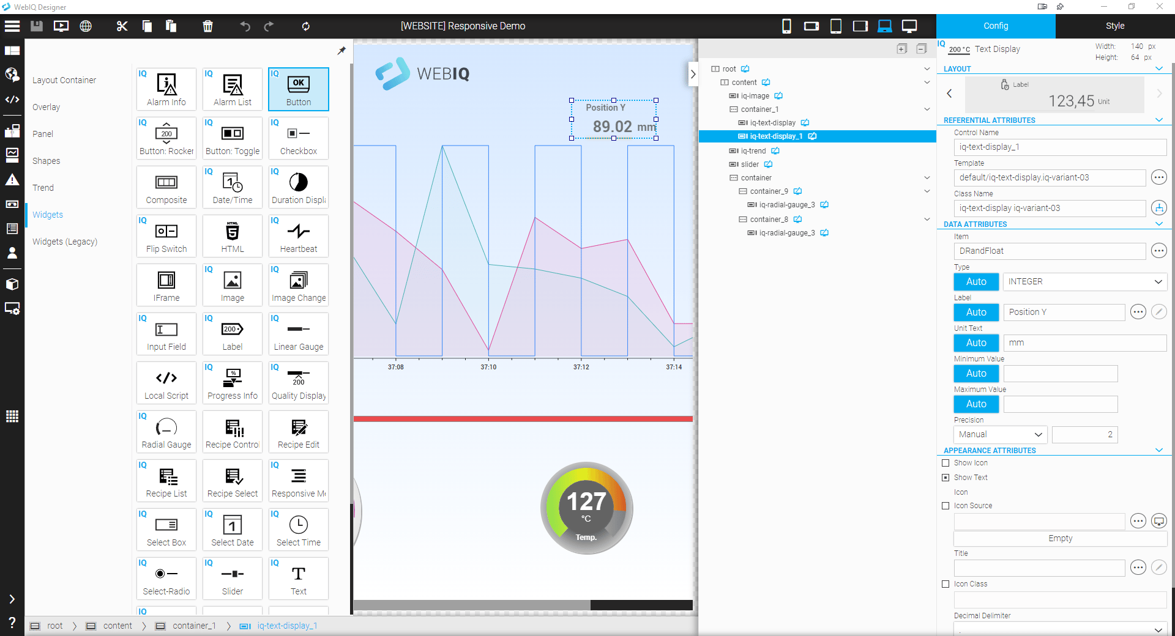Click the red slider bar on canvas
Screen dimensions: 1175x636
click(x=523, y=419)
